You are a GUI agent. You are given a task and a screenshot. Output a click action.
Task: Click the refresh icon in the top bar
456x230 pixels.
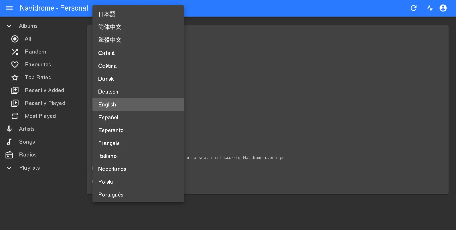pos(414,8)
